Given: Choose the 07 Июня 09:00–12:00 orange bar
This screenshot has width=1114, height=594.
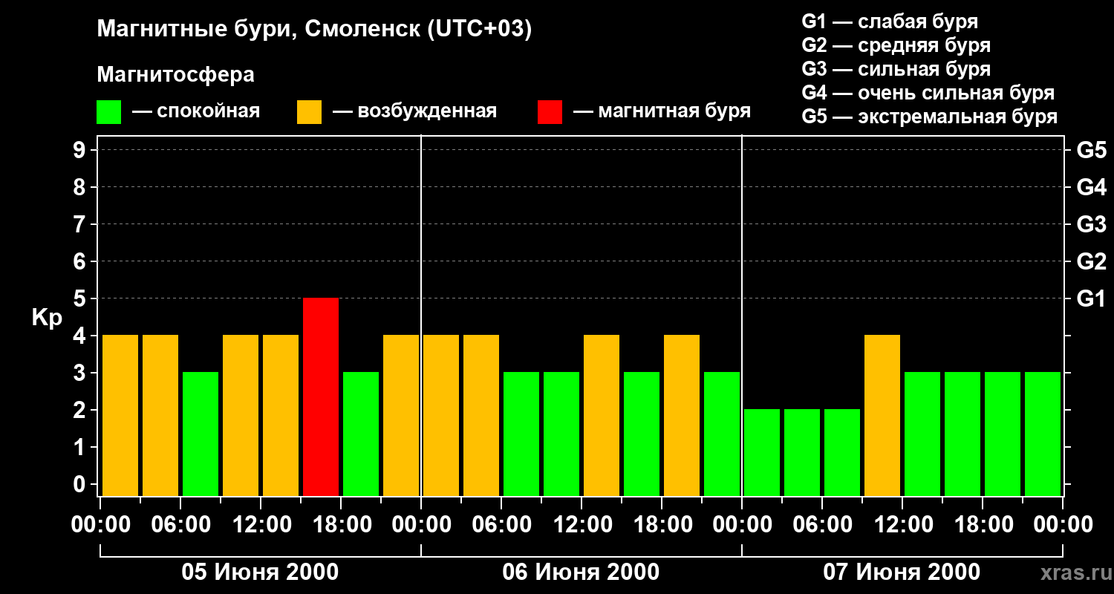Looking at the screenshot, I should coord(882,415).
